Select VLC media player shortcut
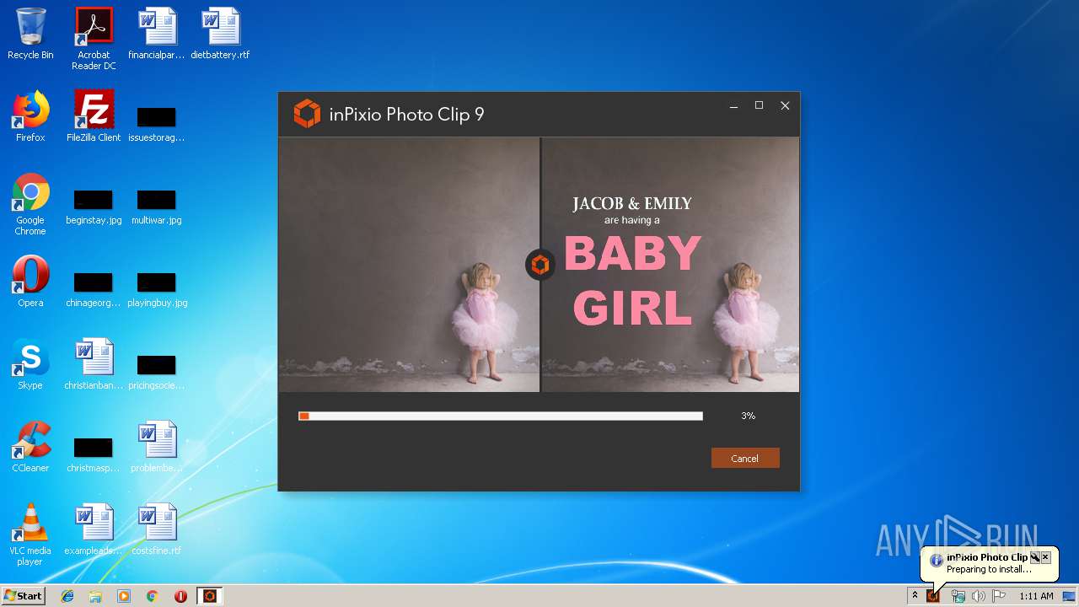This screenshot has width=1079, height=607. 30,534
